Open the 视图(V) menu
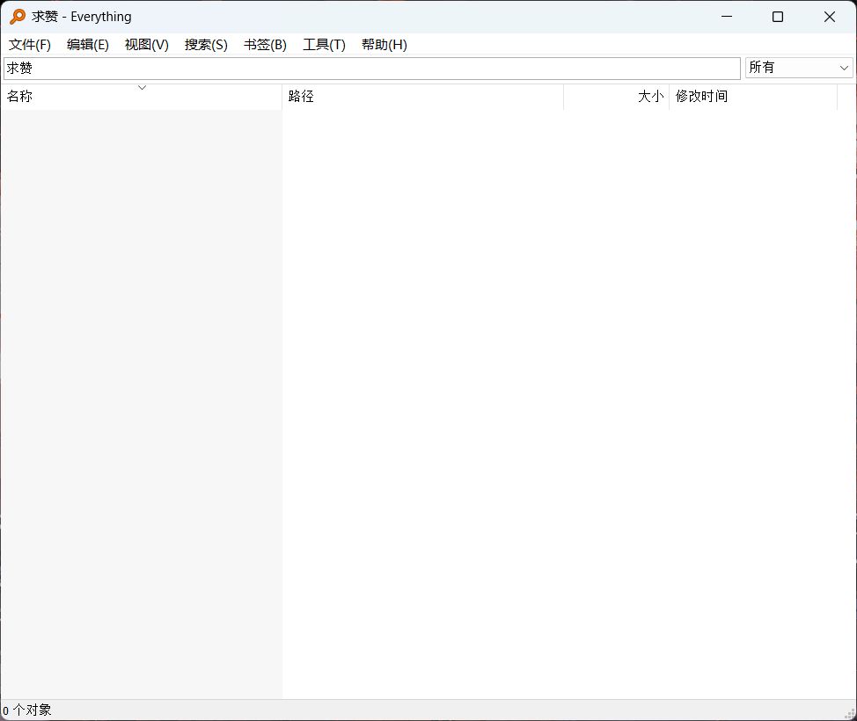The width and height of the screenshot is (857, 721). pyautogui.click(x=146, y=45)
